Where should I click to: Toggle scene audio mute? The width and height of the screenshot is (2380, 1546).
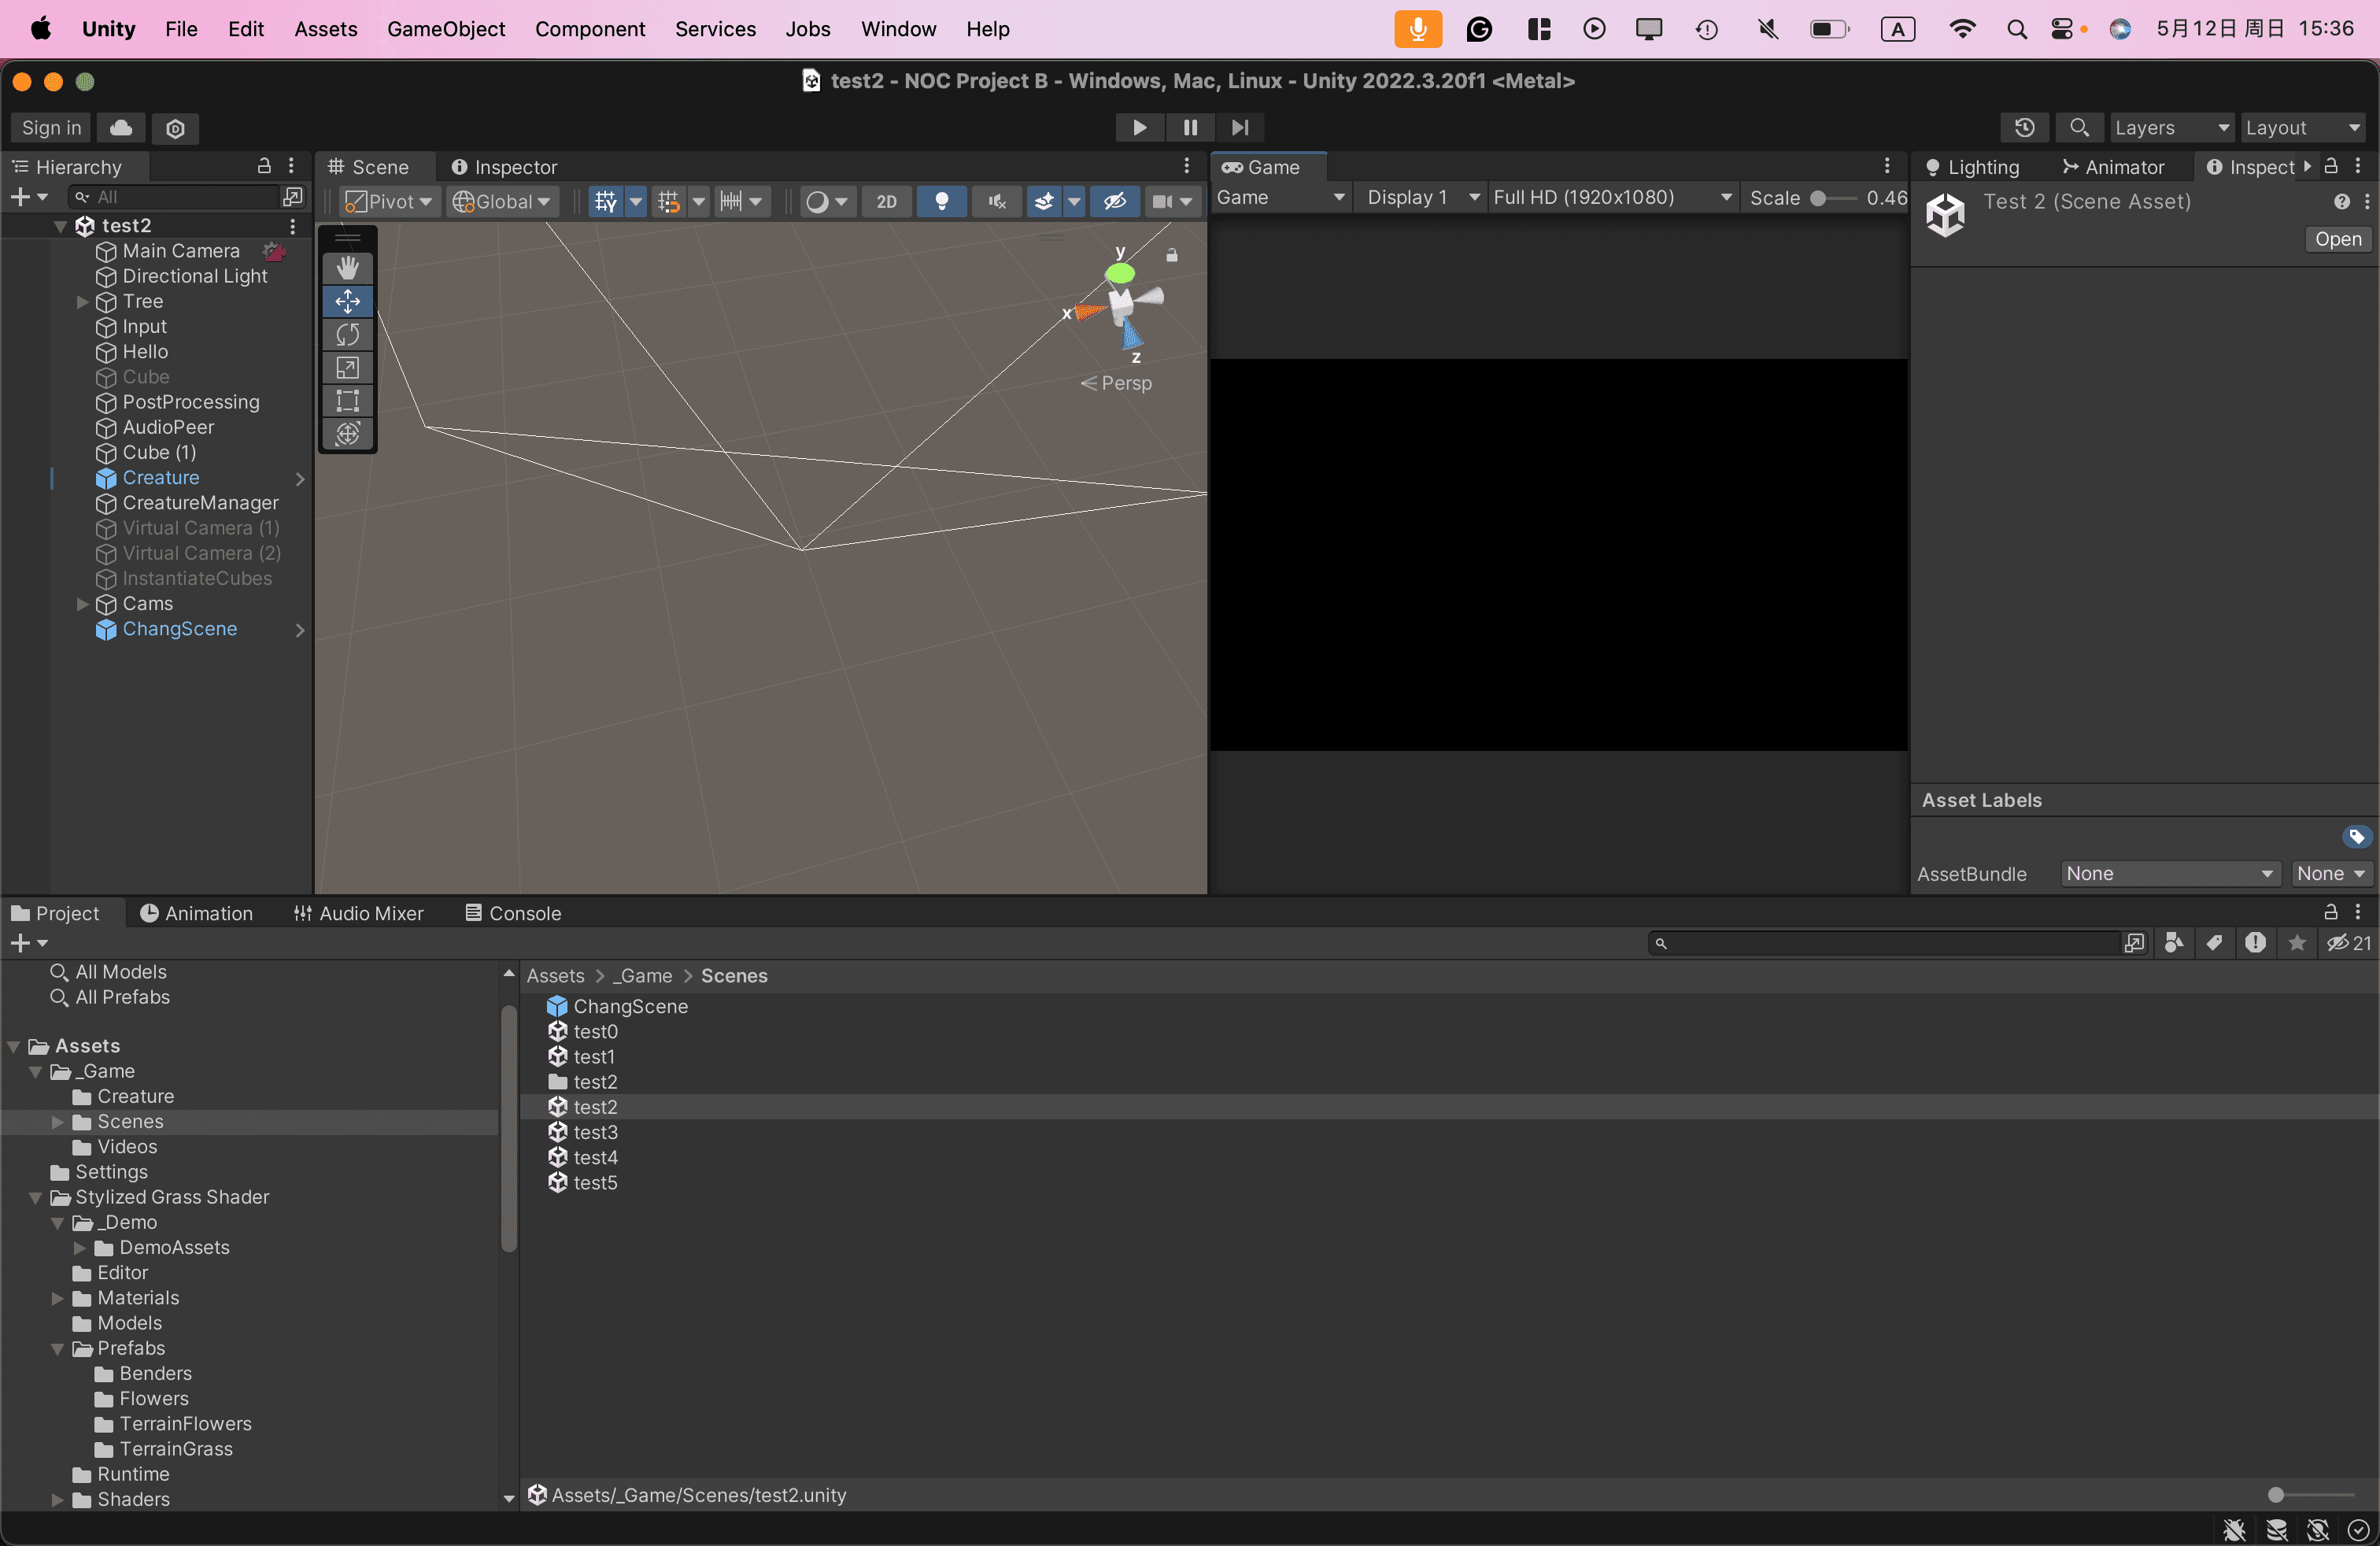996,201
